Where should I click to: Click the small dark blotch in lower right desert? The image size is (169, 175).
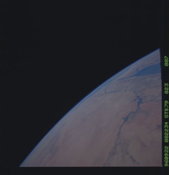coord(144,146)
